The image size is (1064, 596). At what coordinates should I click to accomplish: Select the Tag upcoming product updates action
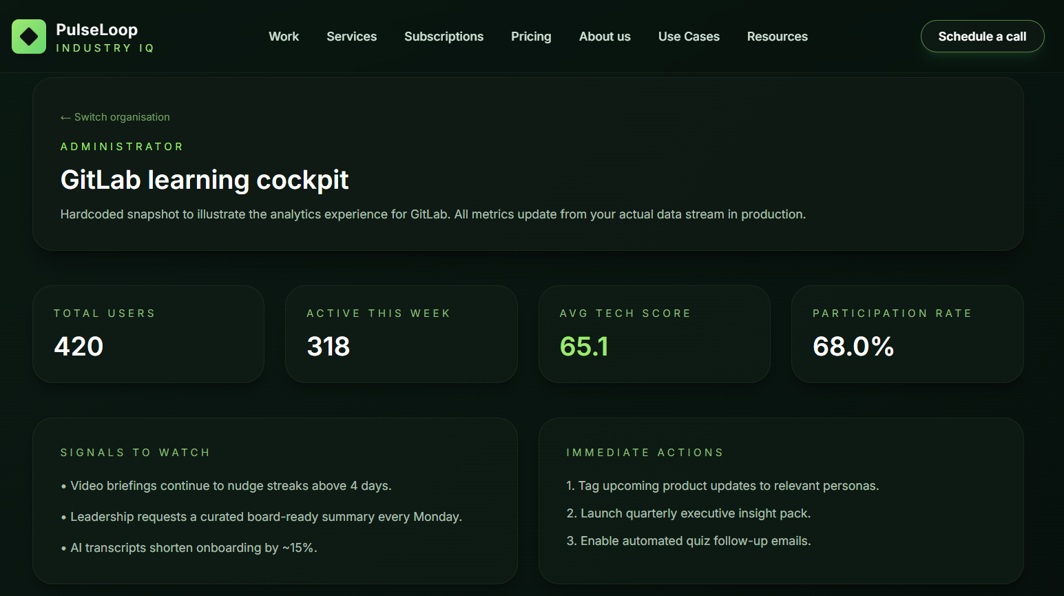pos(722,486)
